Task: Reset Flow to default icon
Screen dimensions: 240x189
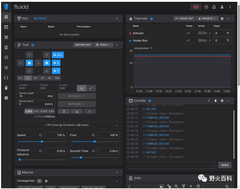Action: (93, 135)
